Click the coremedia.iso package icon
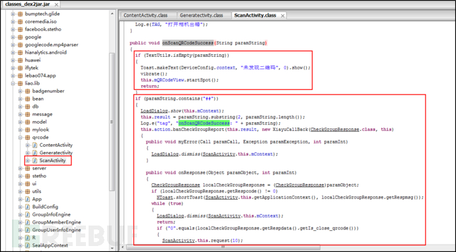Image resolution: width=456 pixels, height=252 pixels. pyautogui.click(x=20, y=22)
